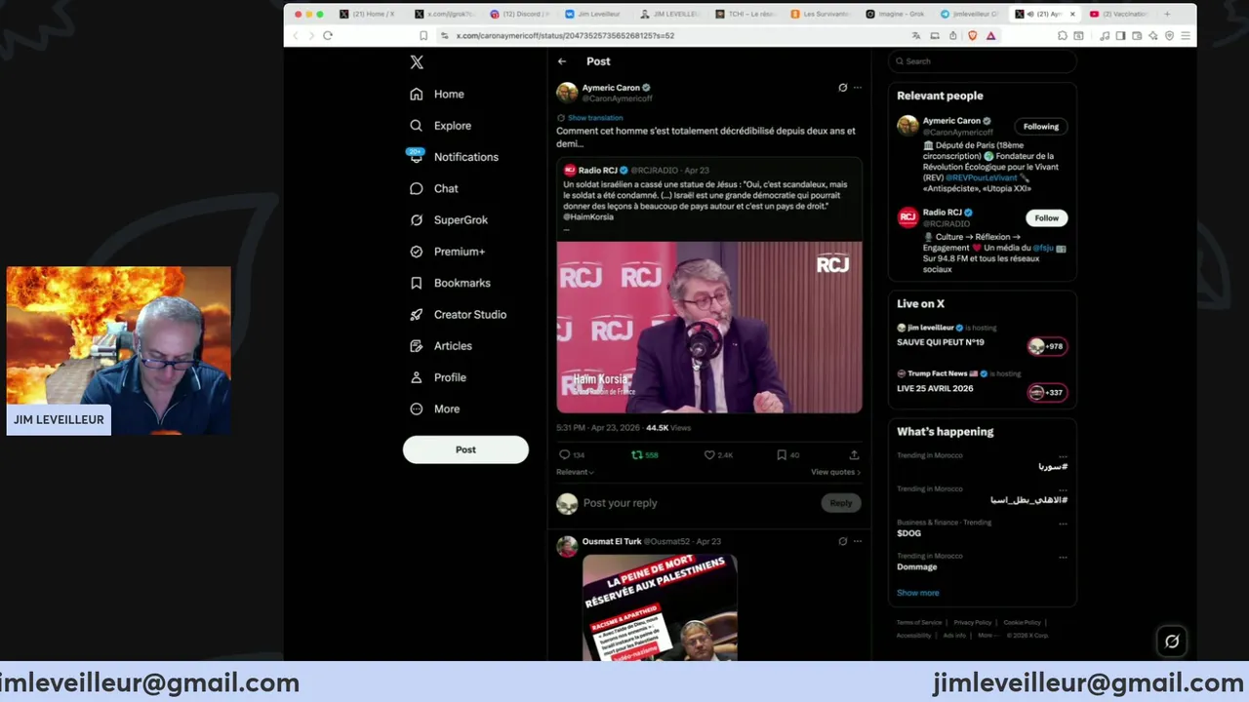Open Articles in the sidebar
The width and height of the screenshot is (1249, 702).
click(x=441, y=346)
